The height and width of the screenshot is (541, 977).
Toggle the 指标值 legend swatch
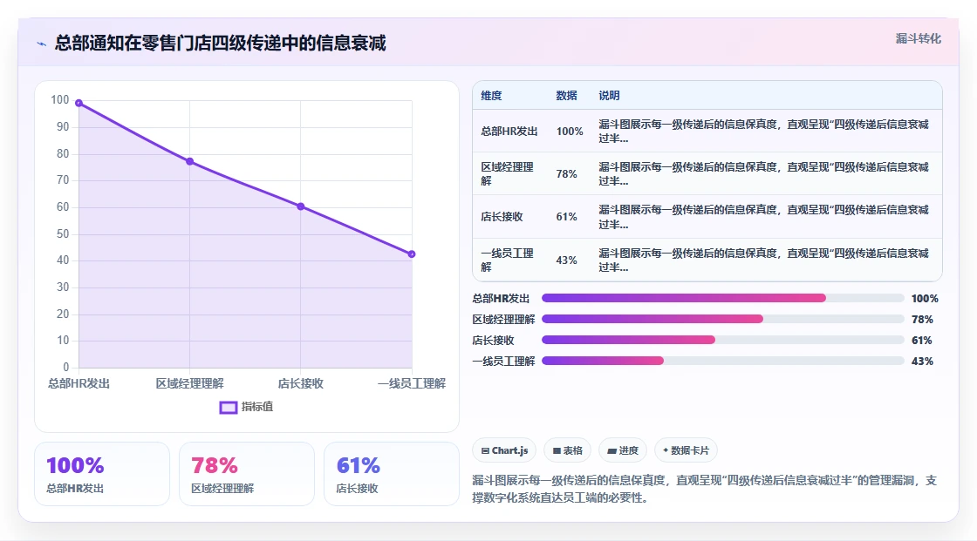tap(228, 407)
